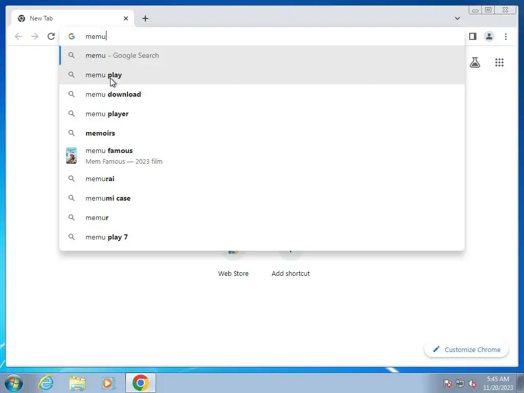Click search icon beside 'memur'

(72, 217)
